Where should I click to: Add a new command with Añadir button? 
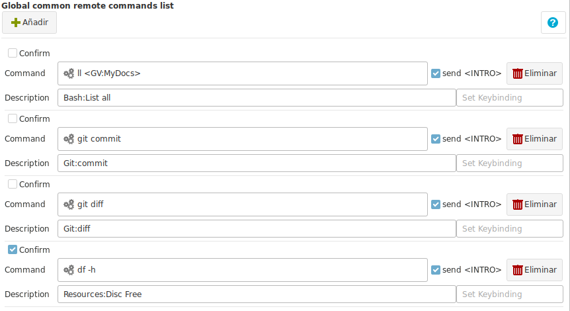pyautogui.click(x=30, y=22)
